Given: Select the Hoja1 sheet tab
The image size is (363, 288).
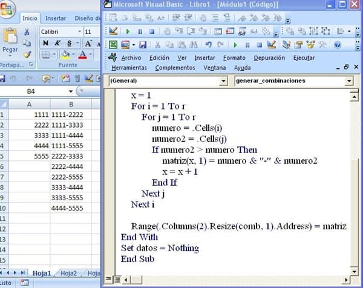Looking at the screenshot, I should pos(42,273).
